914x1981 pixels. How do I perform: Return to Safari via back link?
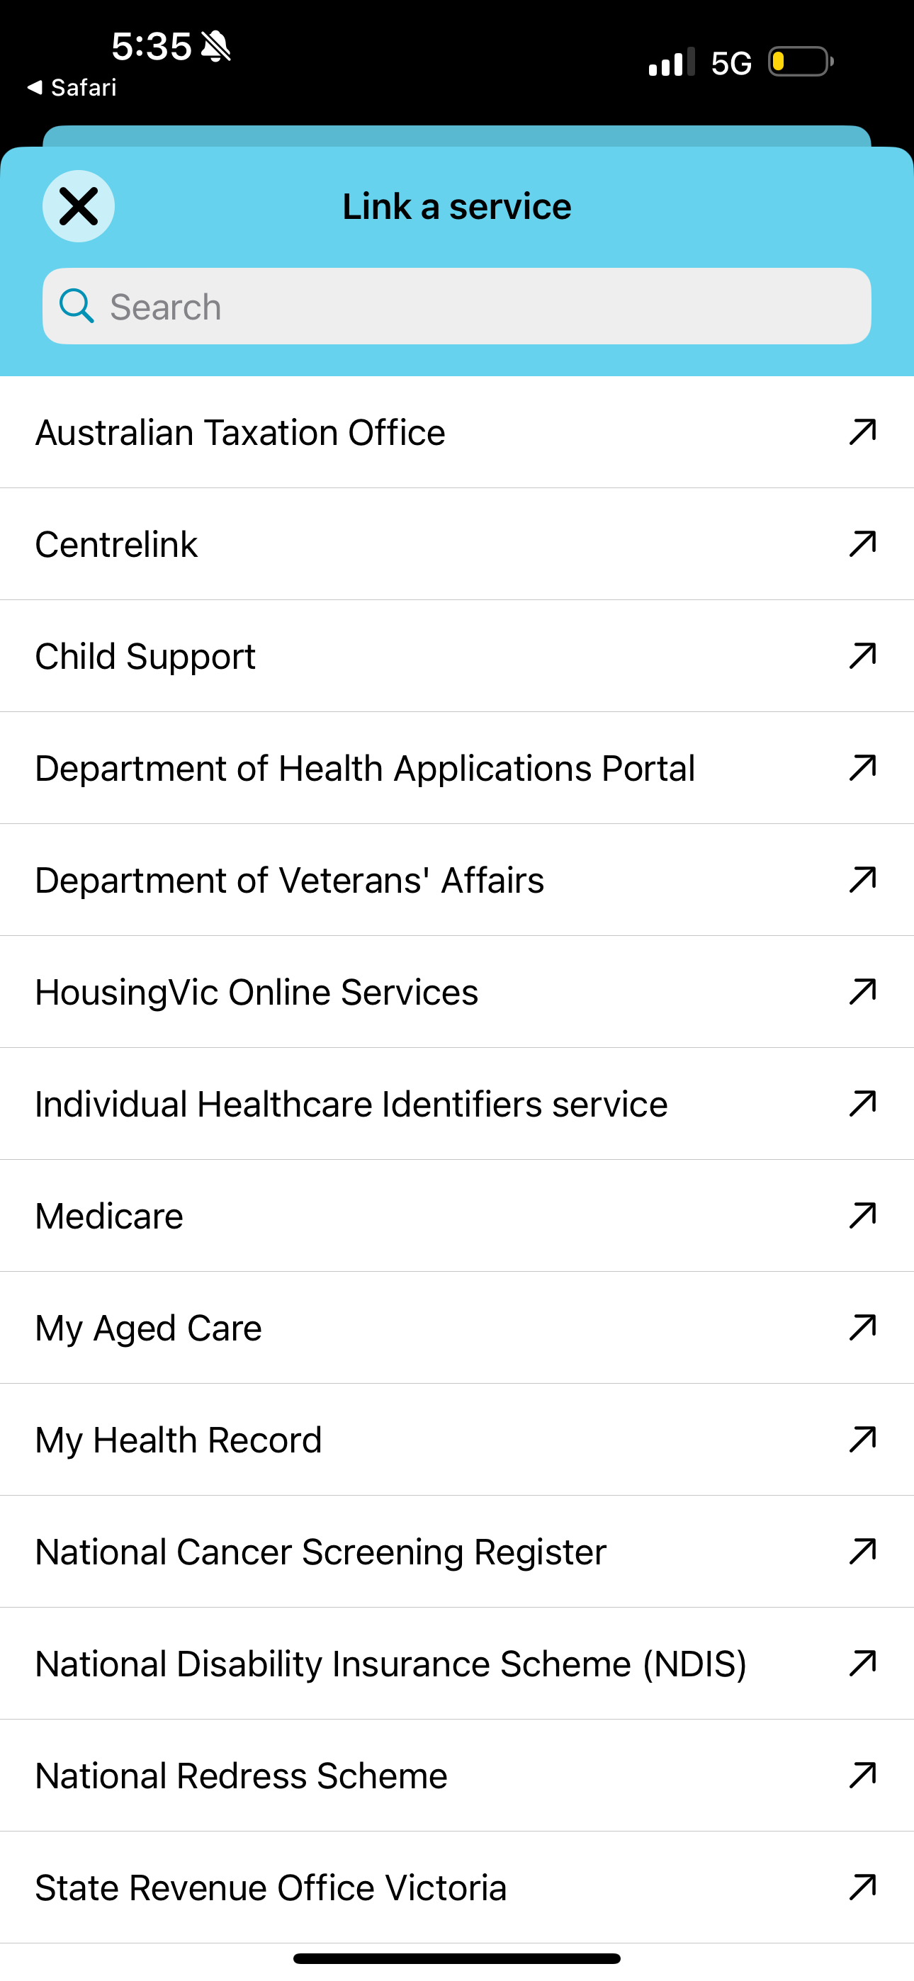(x=72, y=88)
